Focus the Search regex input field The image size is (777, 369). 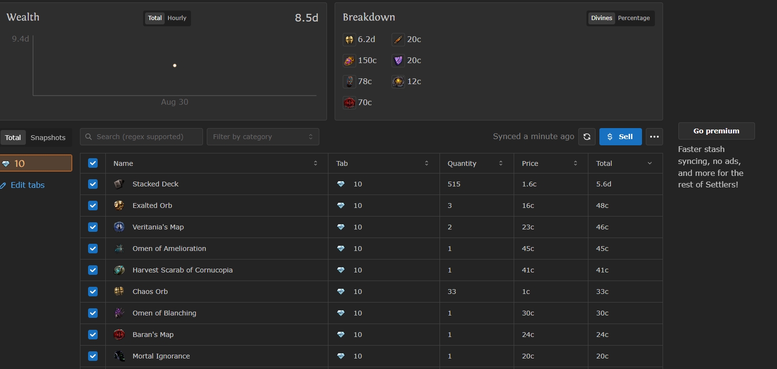[x=141, y=137]
